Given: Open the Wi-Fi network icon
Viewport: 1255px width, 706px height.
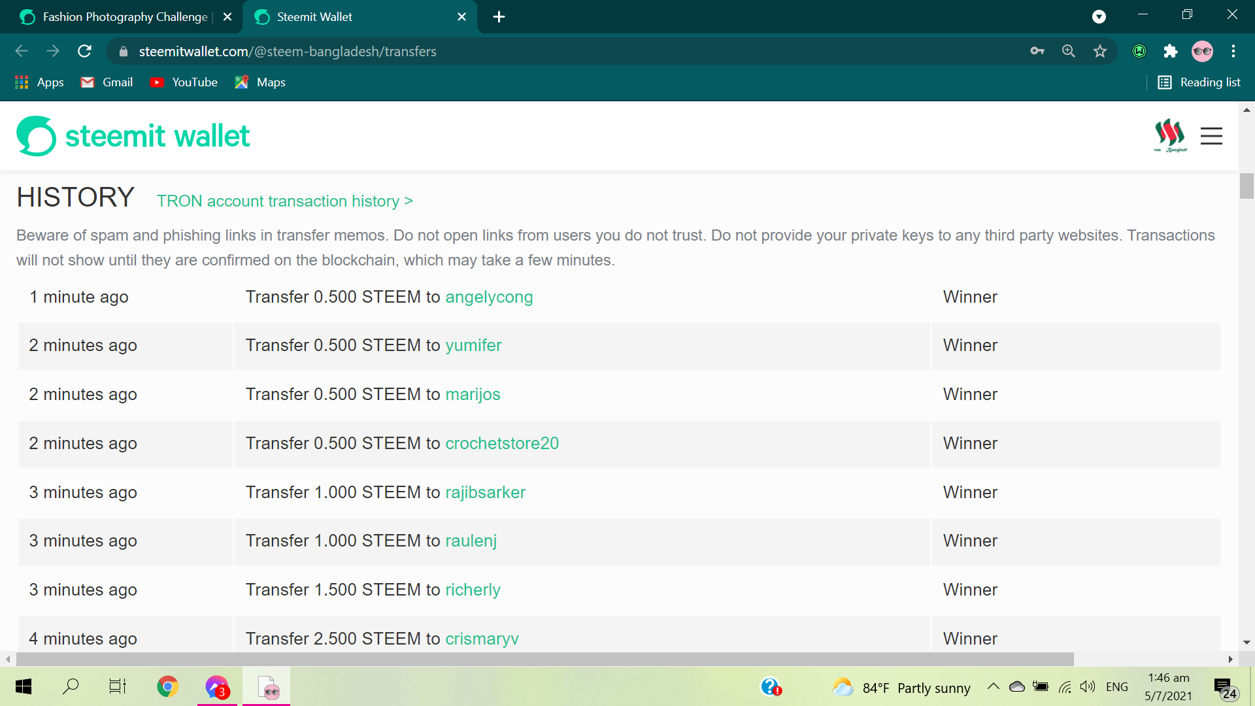Looking at the screenshot, I should click(x=1065, y=686).
